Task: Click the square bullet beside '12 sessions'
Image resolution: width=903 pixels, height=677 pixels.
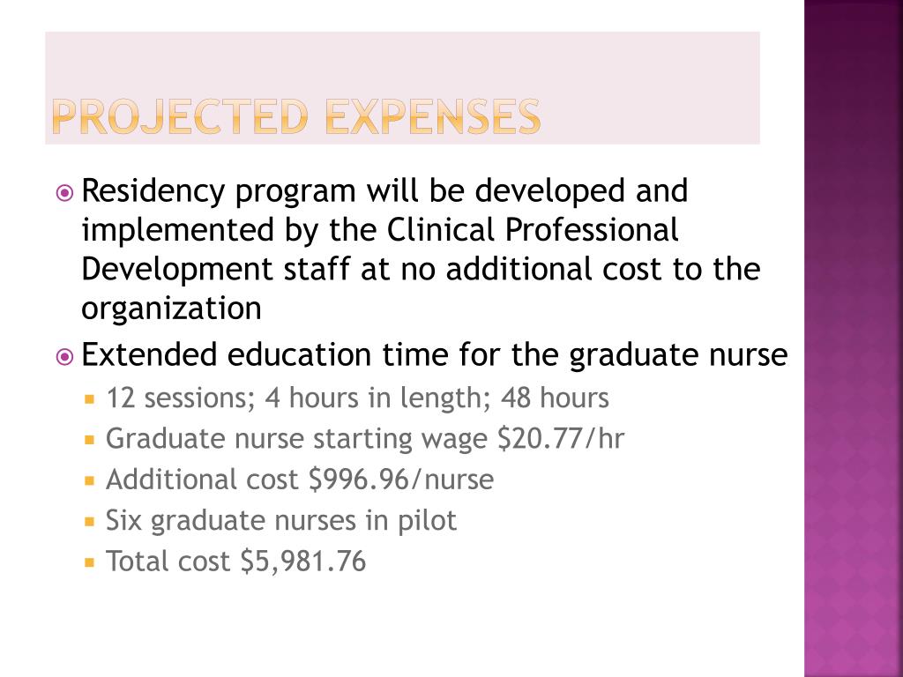Action: coord(89,398)
